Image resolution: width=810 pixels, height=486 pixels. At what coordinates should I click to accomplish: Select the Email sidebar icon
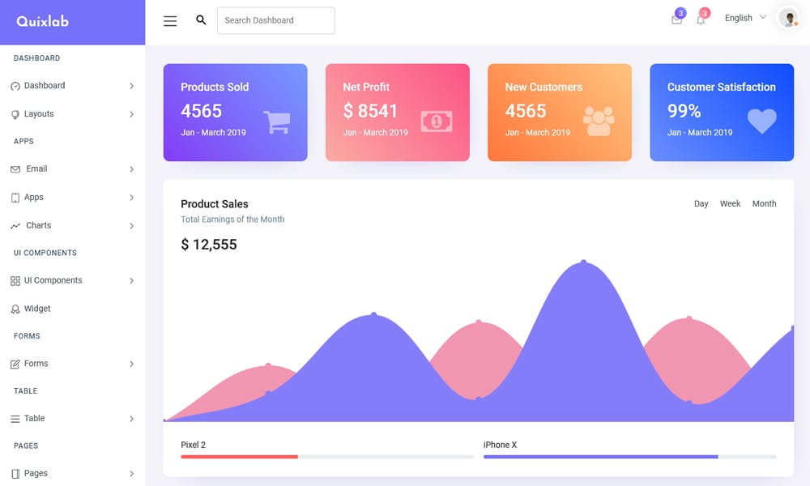pyautogui.click(x=16, y=168)
